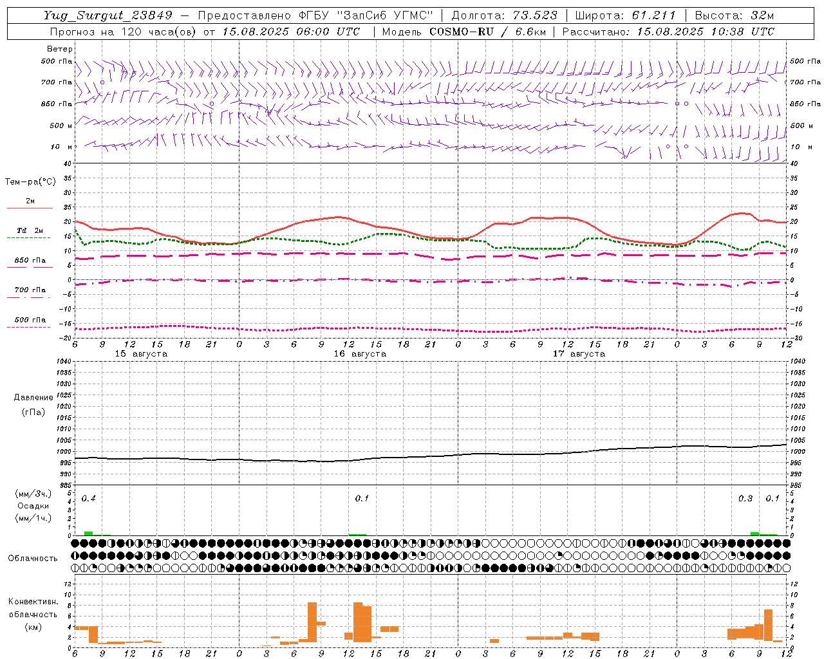Click the Облачность row label

pos(33,558)
